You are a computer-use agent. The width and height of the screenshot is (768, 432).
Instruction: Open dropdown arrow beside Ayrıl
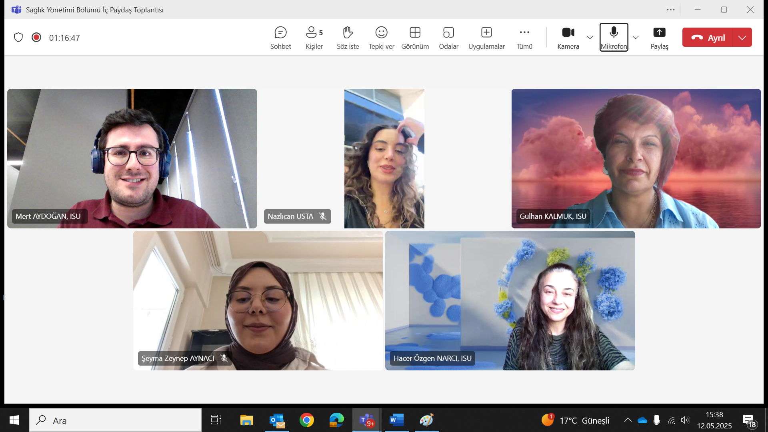pos(742,38)
